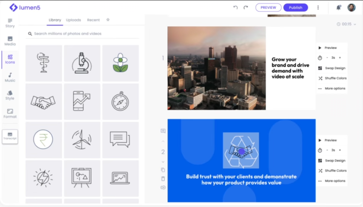Move scene 2 down

[163, 162]
